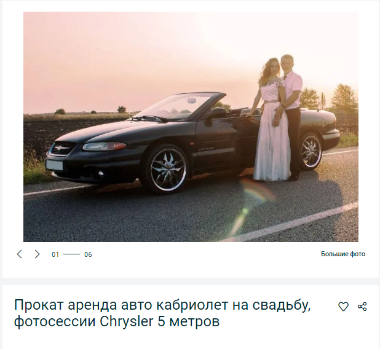Click the car's front headlight in the photo
The image size is (380, 349).
click(105, 146)
